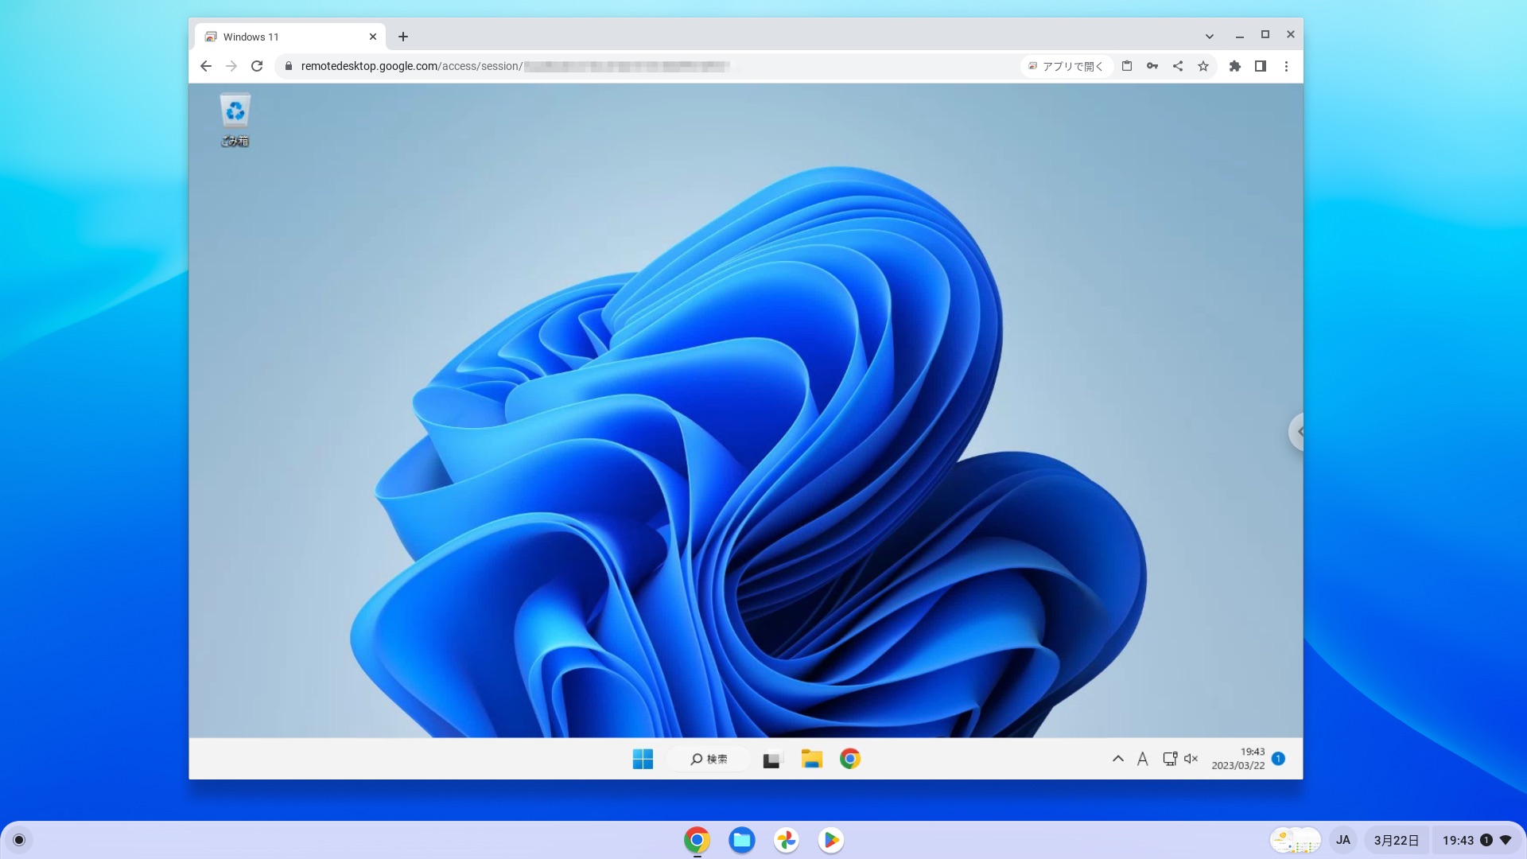Toggle the Chrome side panel
The height and width of the screenshot is (859, 1527).
coord(1261,66)
